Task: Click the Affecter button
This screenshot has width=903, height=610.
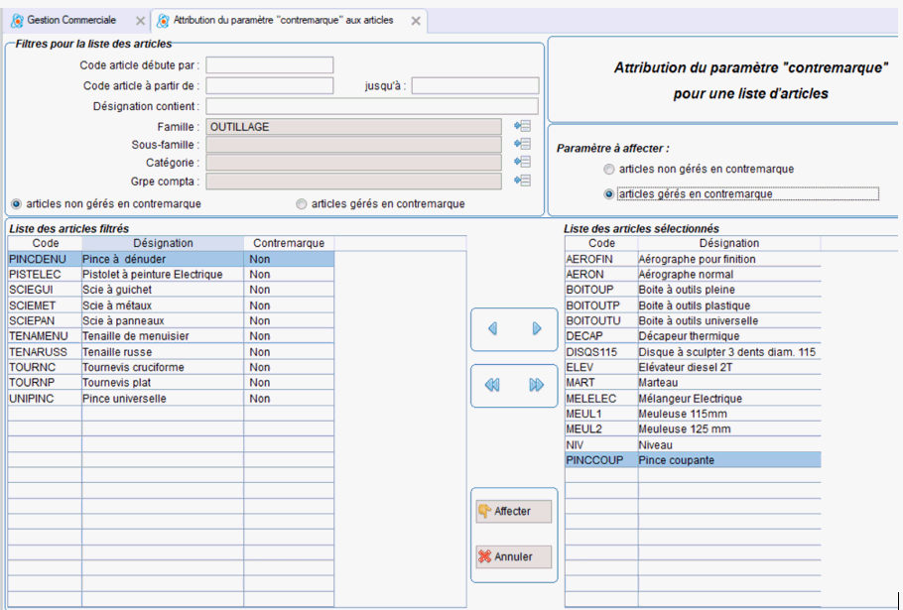Action: 514,511
